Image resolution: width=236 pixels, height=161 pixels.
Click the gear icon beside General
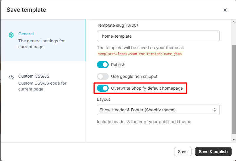pyautogui.click(x=11, y=35)
